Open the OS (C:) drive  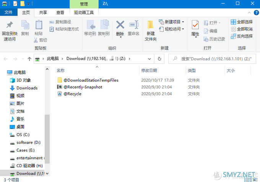19,135
